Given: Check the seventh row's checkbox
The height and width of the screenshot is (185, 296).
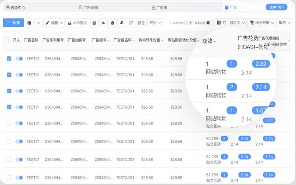Looking at the screenshot, I should pos(9,160).
